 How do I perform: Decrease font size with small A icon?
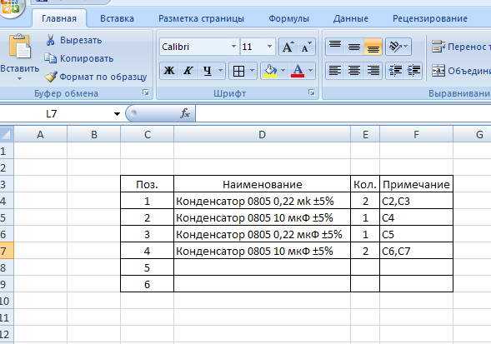tap(306, 47)
